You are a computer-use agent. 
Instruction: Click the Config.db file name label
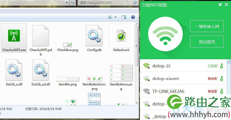click(94, 50)
